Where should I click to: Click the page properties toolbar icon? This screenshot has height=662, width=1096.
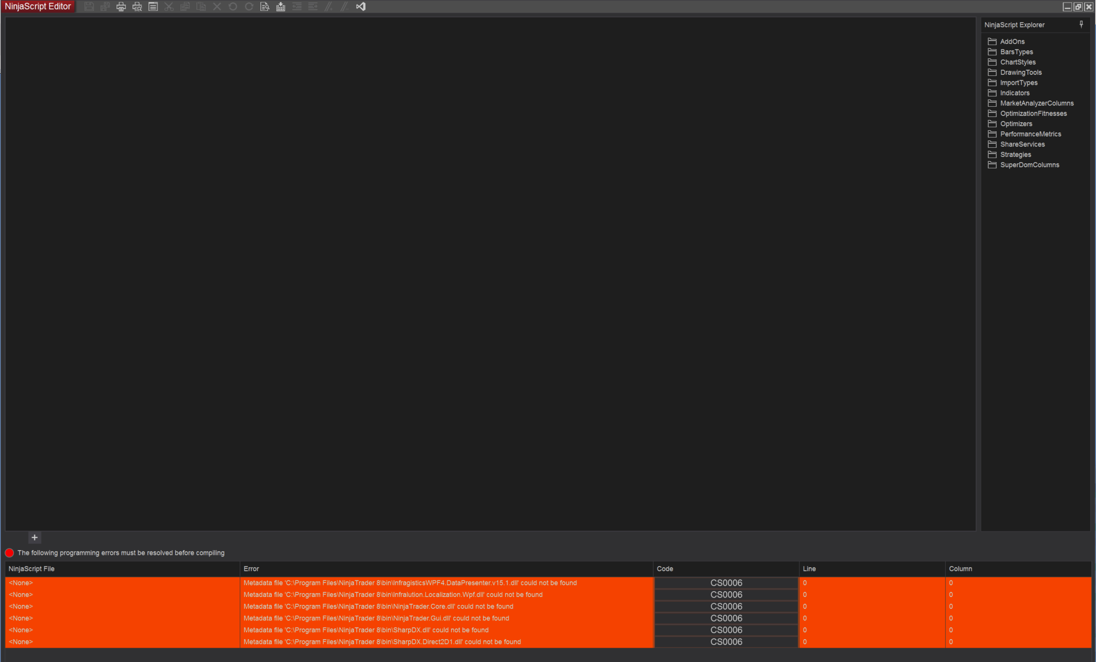tap(153, 7)
